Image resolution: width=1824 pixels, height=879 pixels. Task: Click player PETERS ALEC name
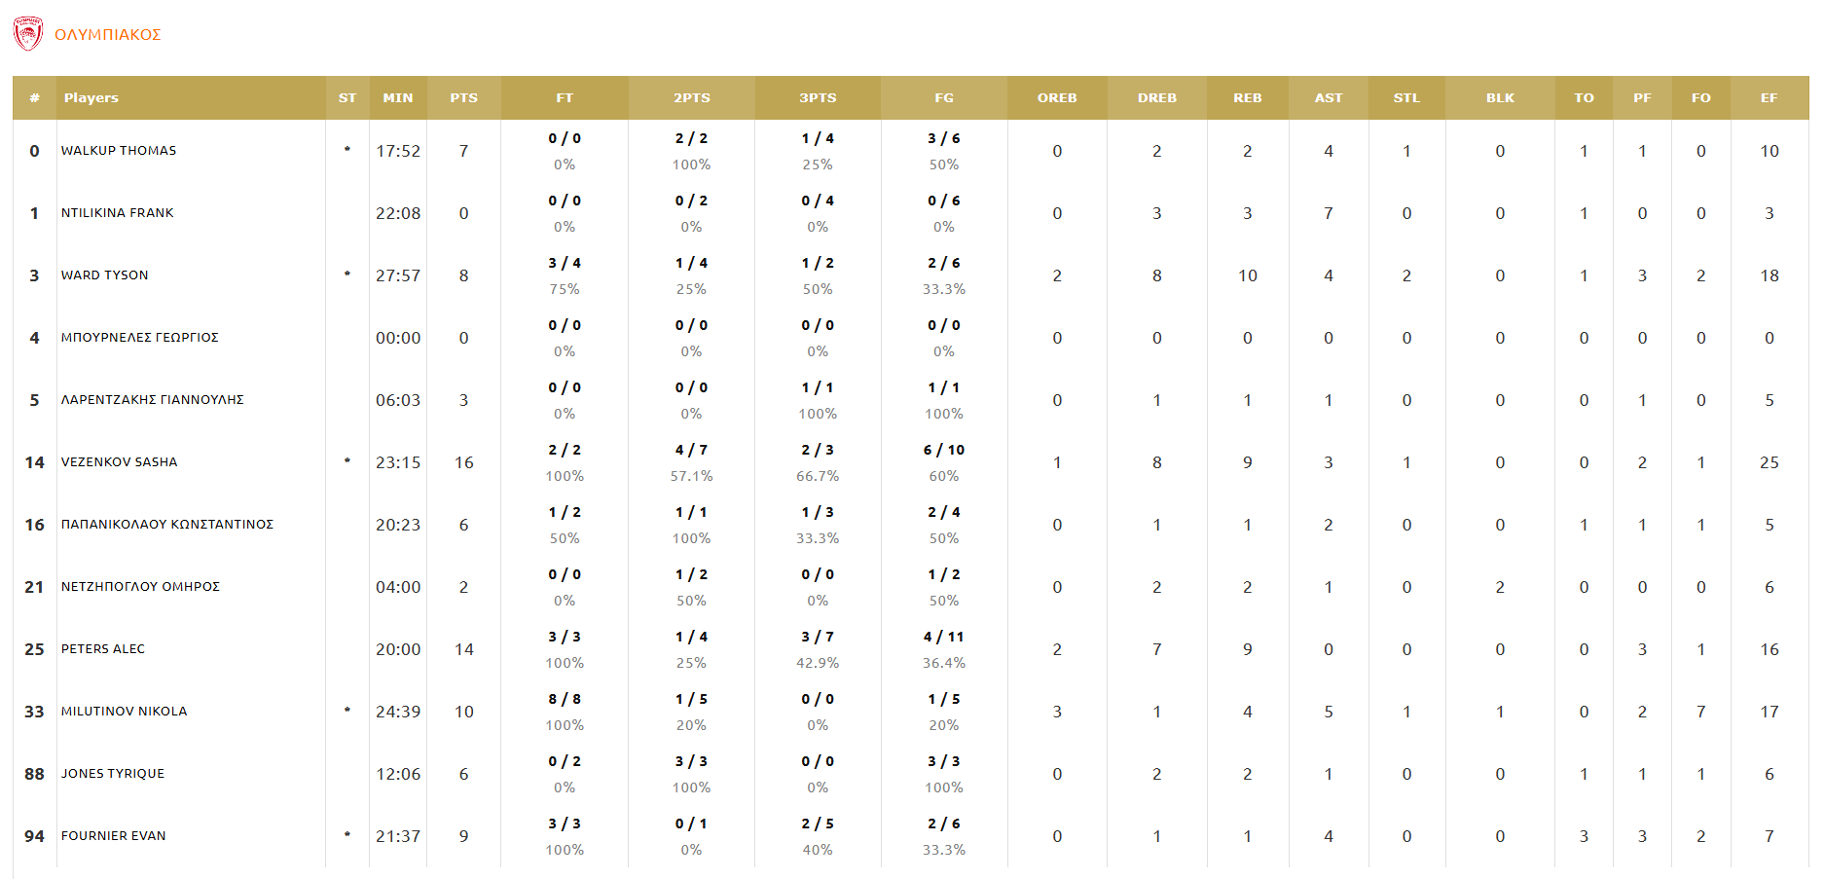(102, 649)
